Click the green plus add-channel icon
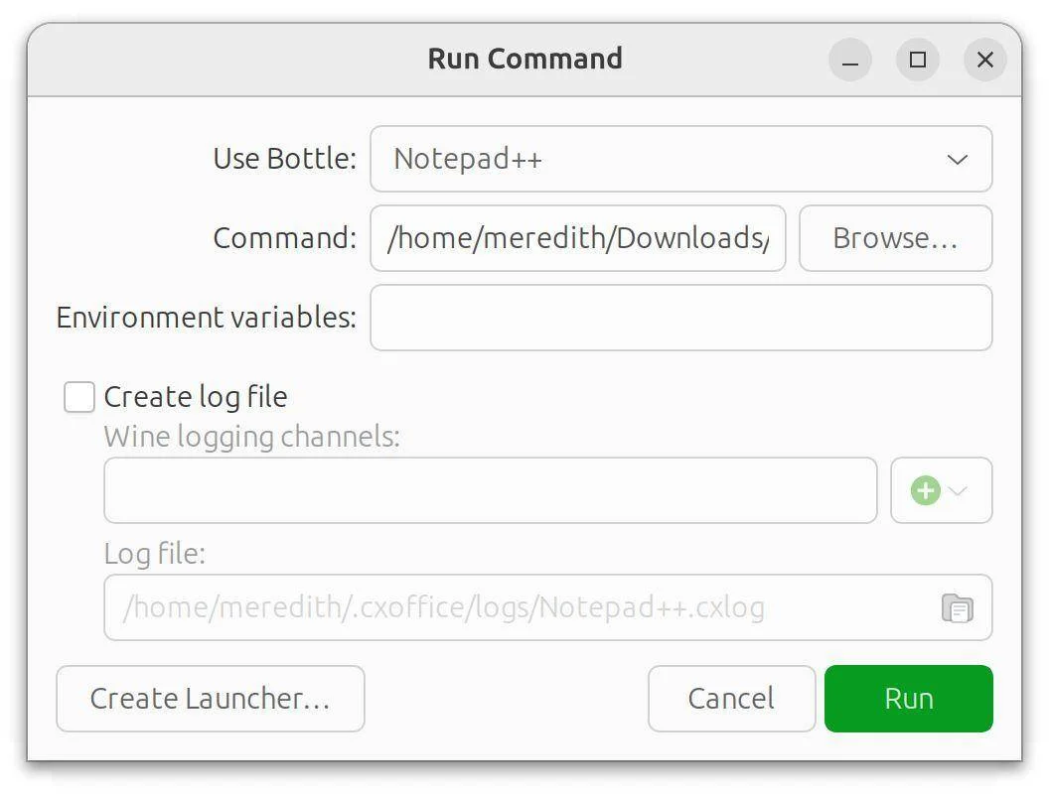The width and height of the screenshot is (1049, 794). coord(926,490)
